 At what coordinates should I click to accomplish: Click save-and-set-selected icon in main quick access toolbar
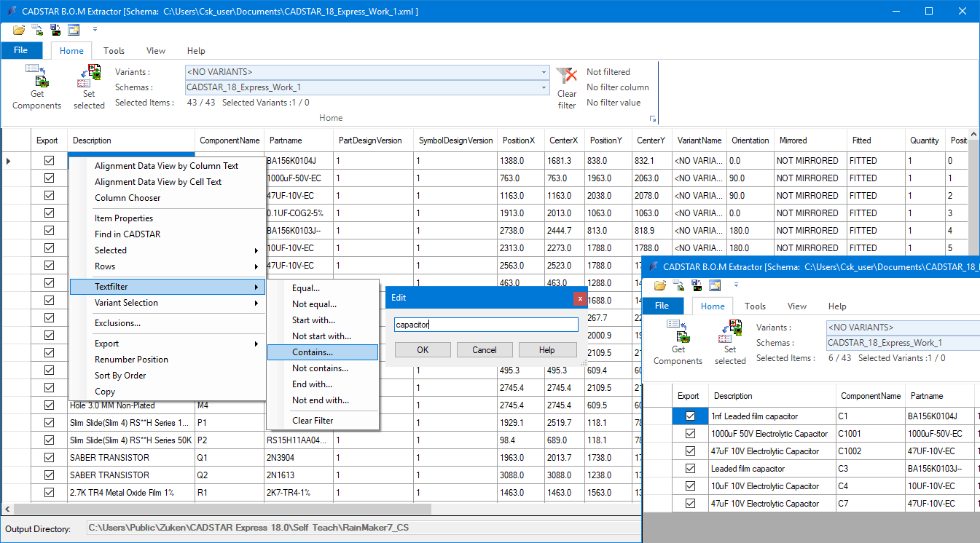pos(55,30)
